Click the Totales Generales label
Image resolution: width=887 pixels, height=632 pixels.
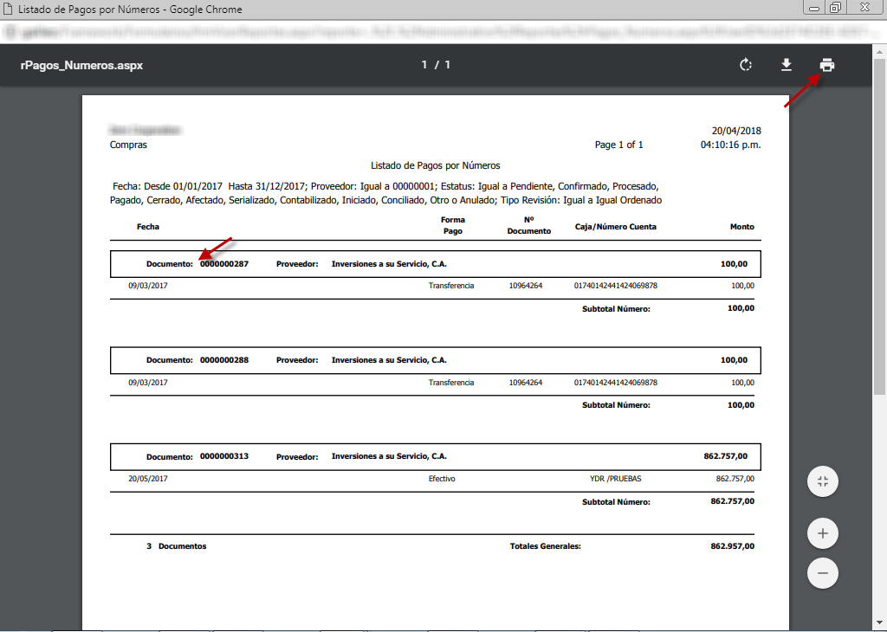[545, 546]
